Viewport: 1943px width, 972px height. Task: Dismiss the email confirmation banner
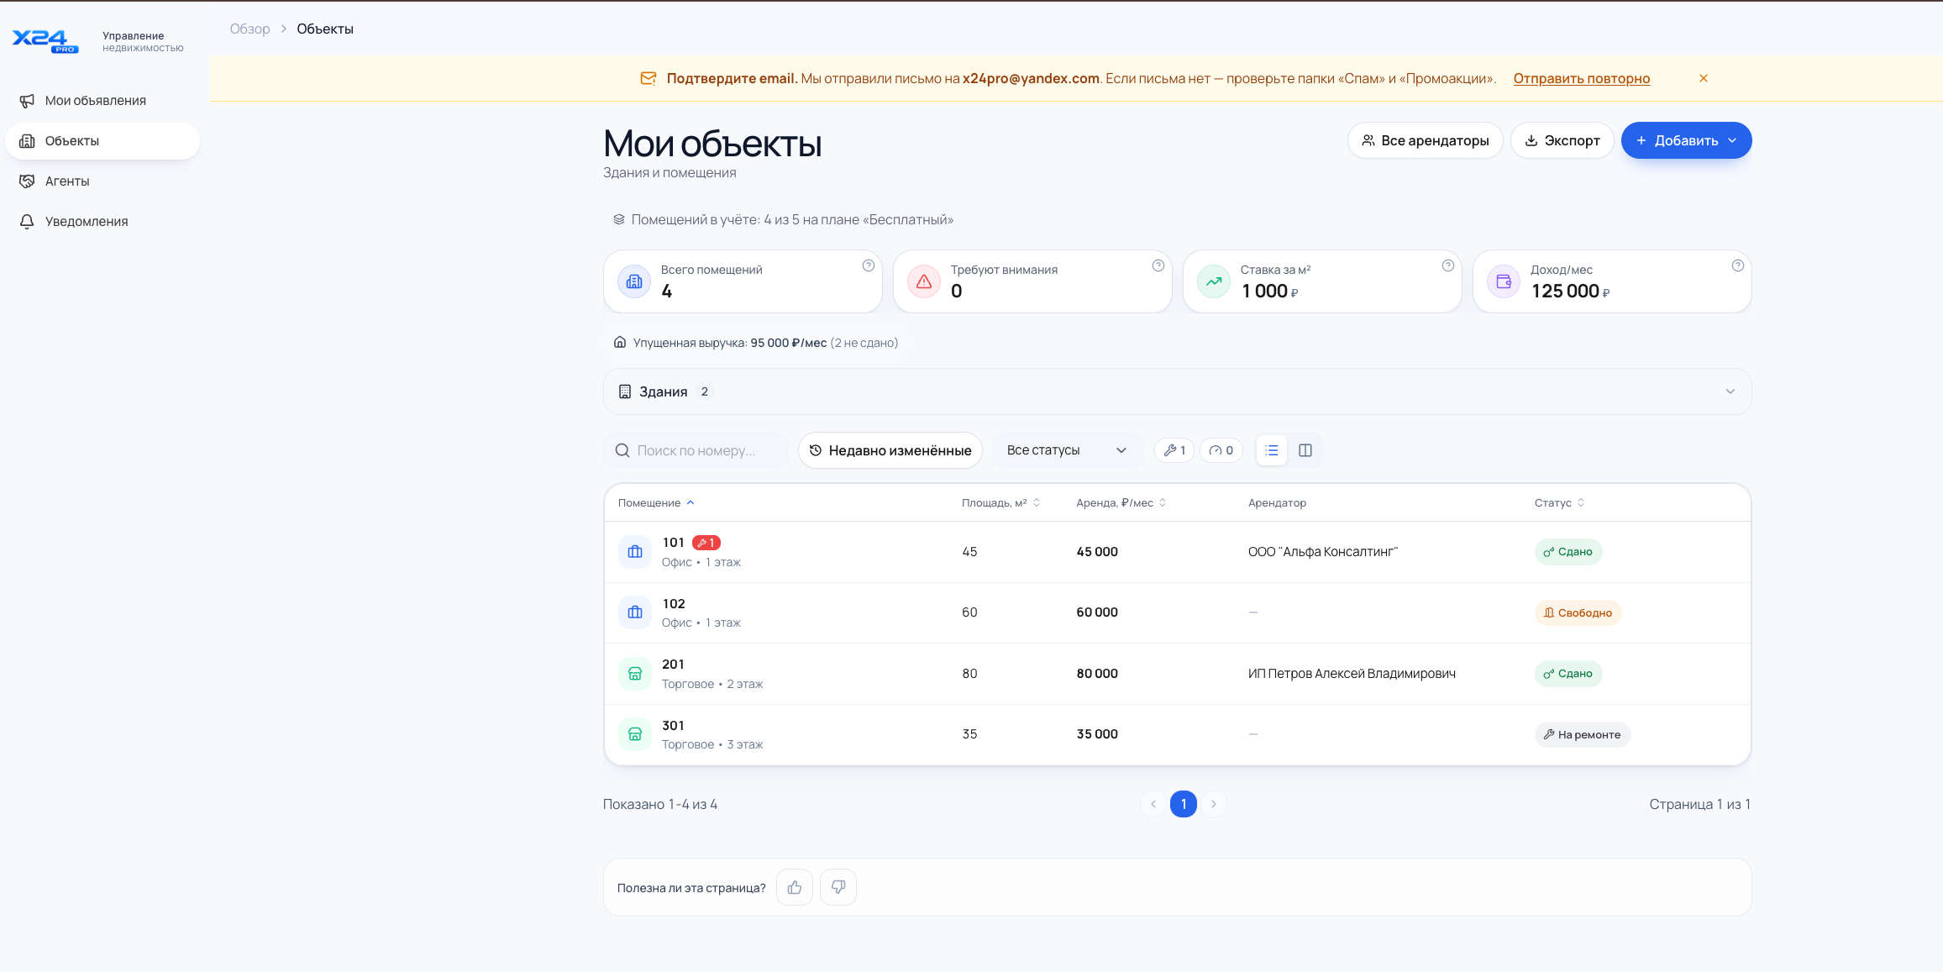click(x=1704, y=78)
